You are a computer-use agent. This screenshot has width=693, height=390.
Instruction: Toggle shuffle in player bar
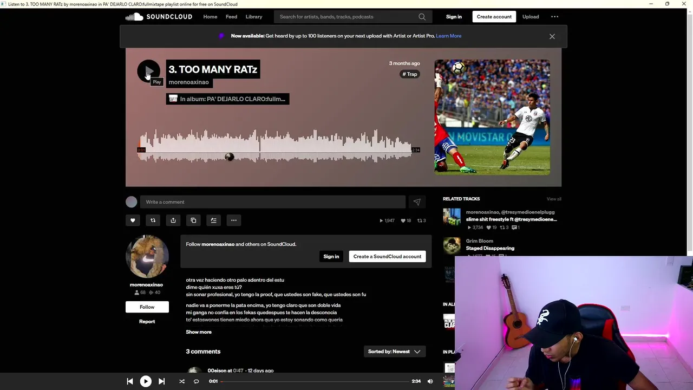[x=182, y=381]
